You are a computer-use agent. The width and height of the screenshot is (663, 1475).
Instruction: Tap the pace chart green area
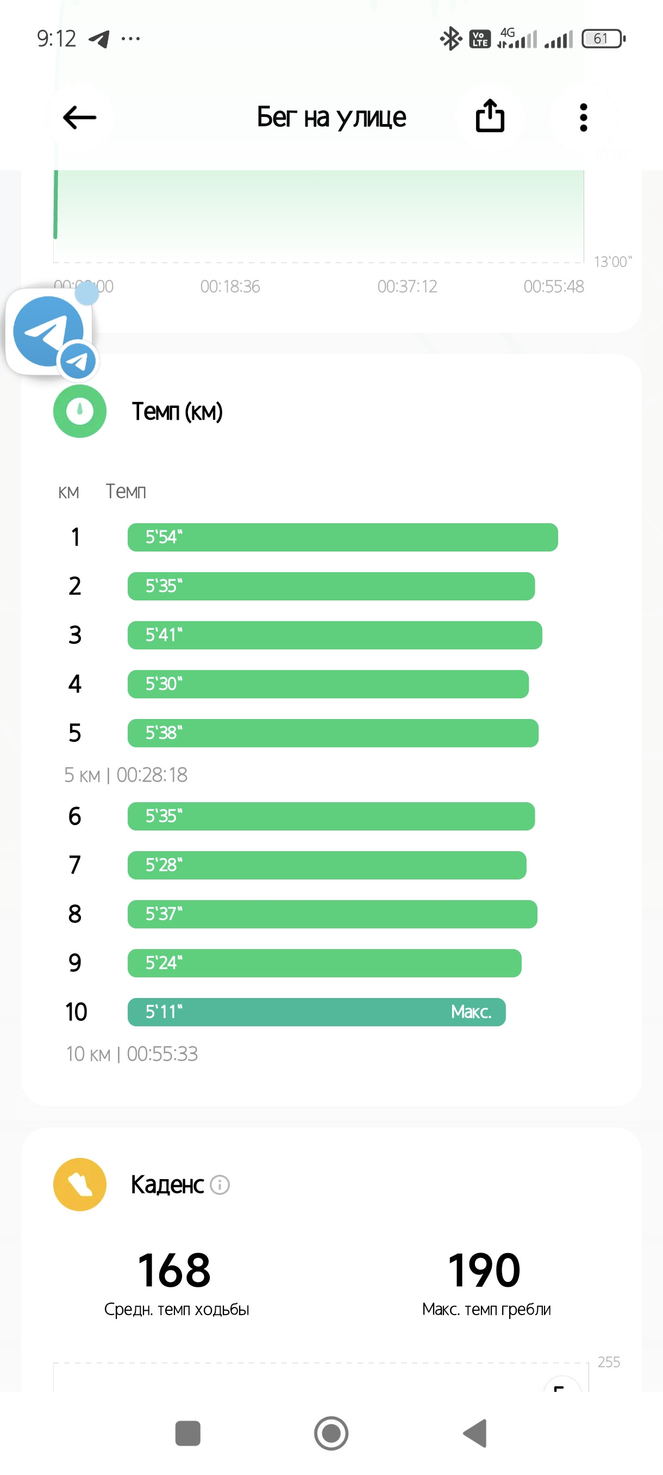pyautogui.click(x=318, y=216)
